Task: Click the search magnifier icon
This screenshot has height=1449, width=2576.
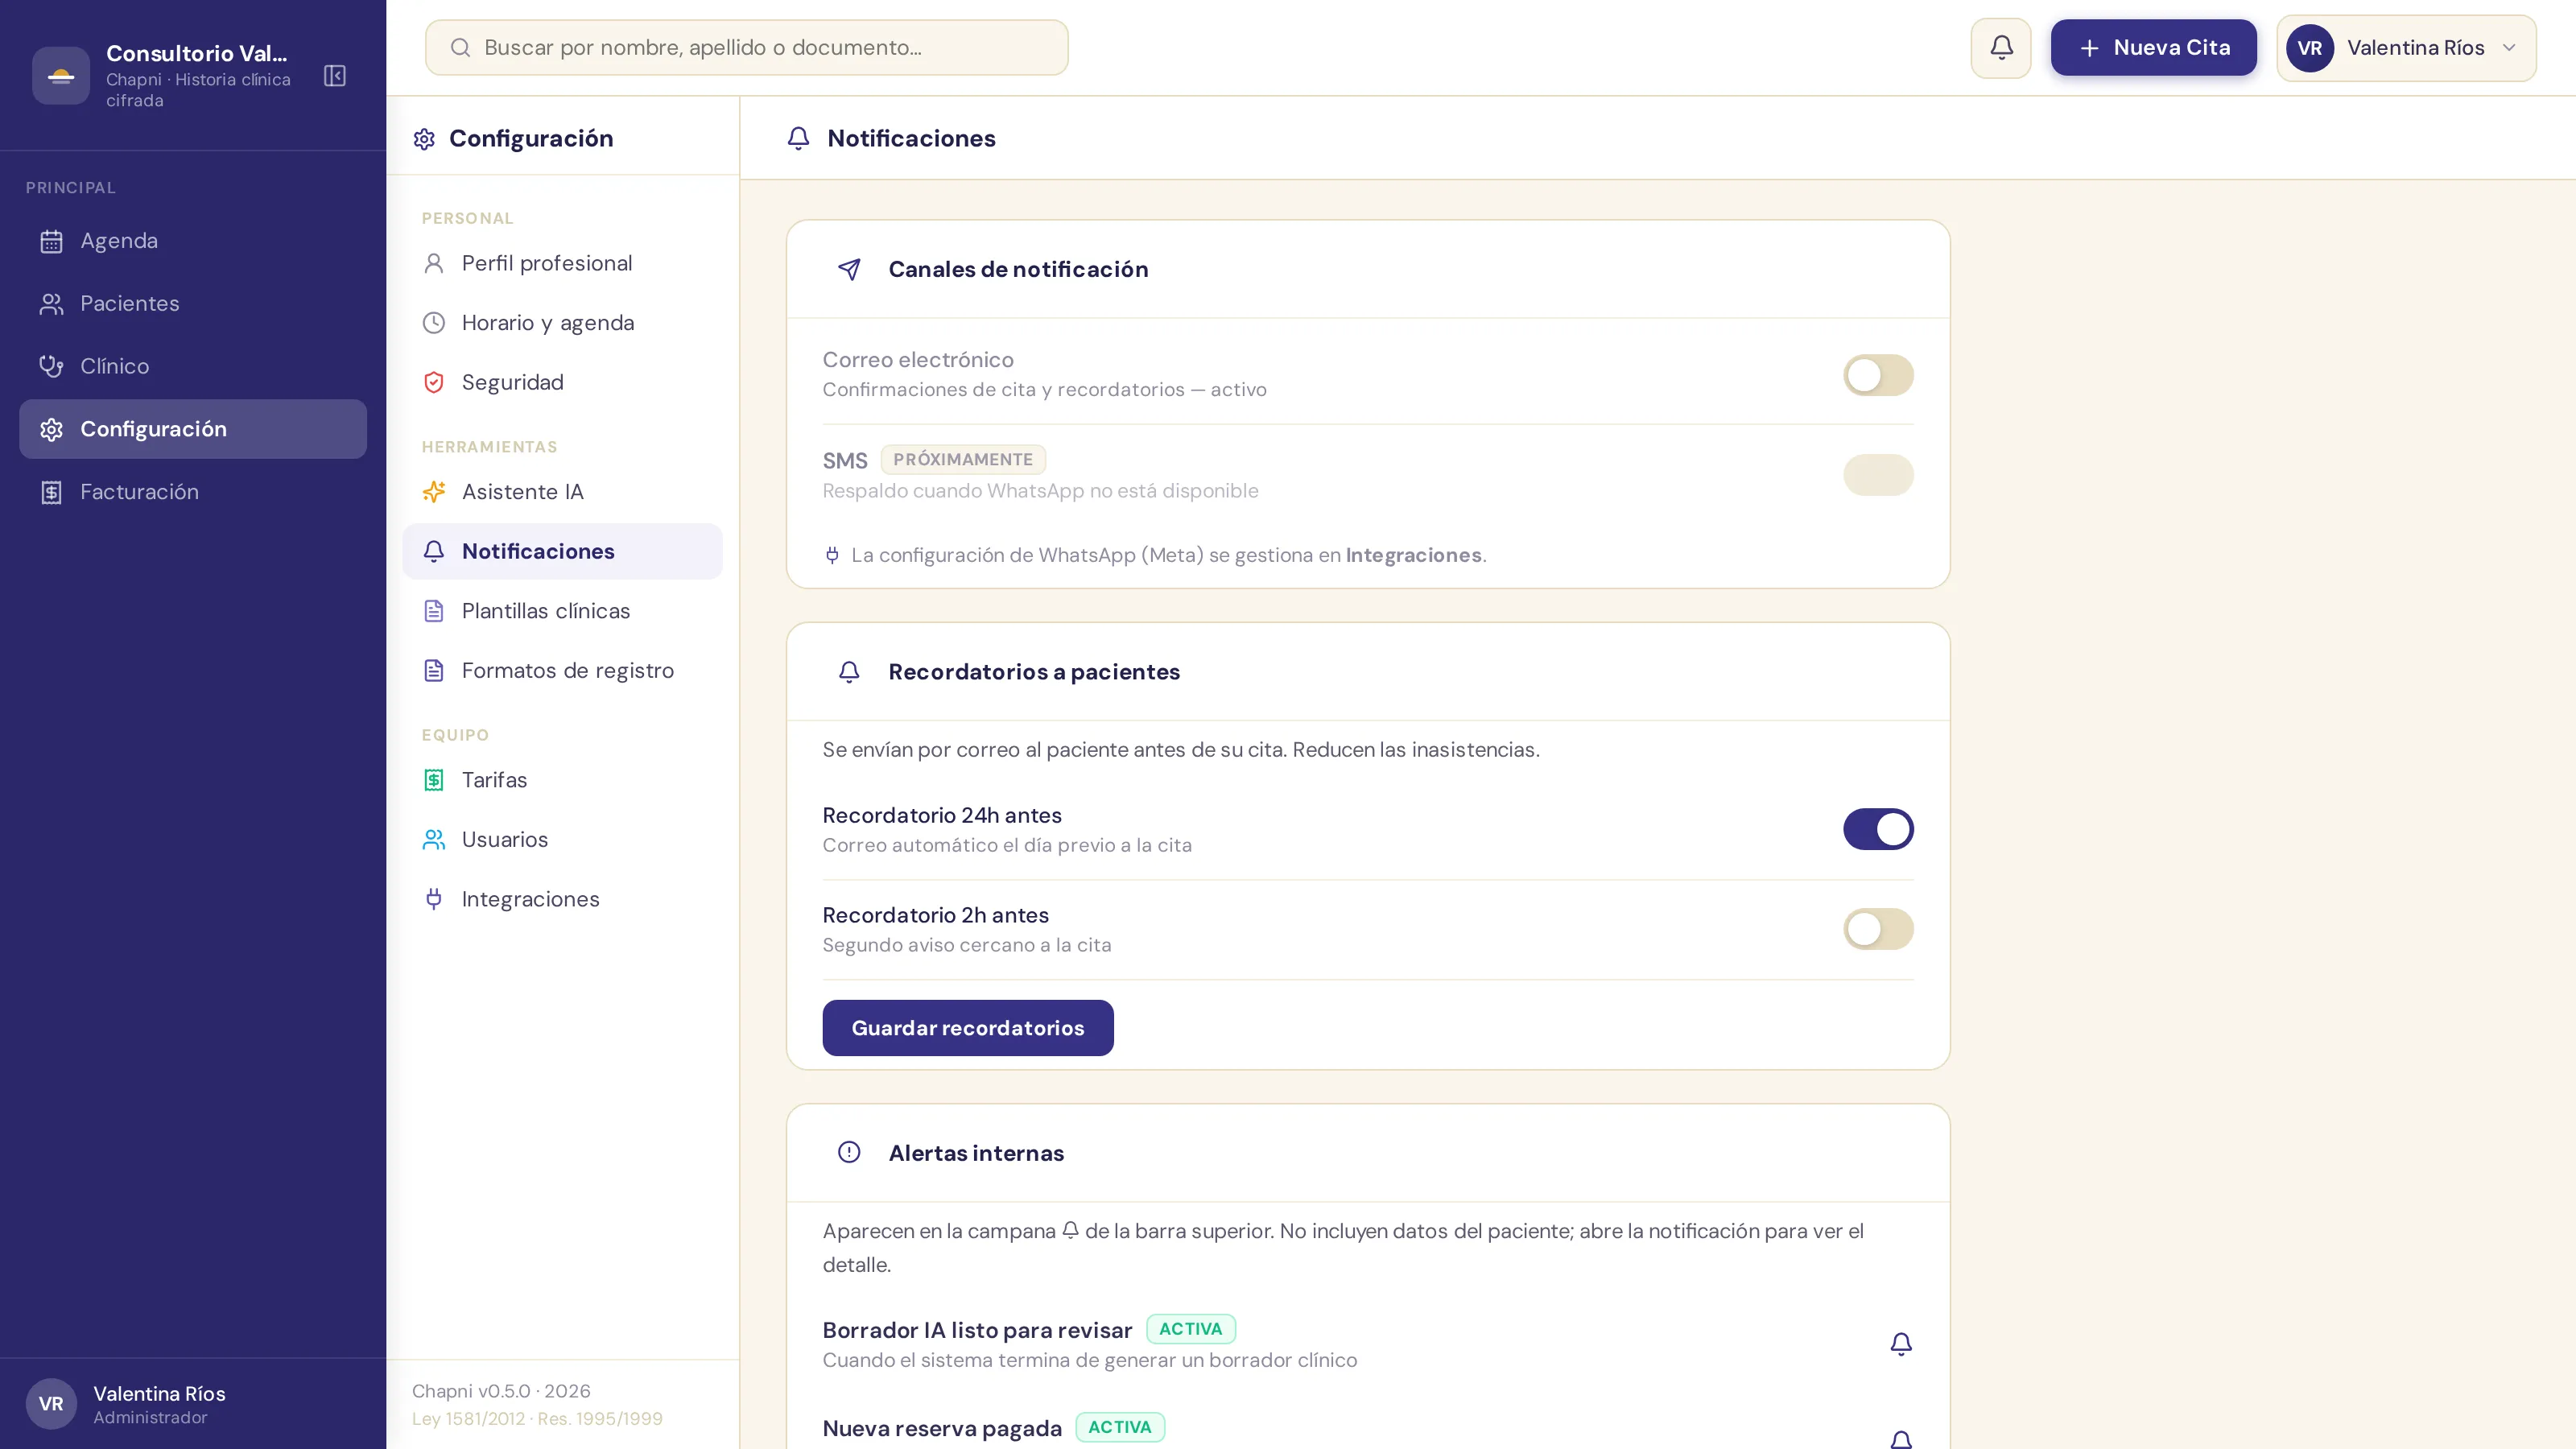Action: click(x=460, y=48)
